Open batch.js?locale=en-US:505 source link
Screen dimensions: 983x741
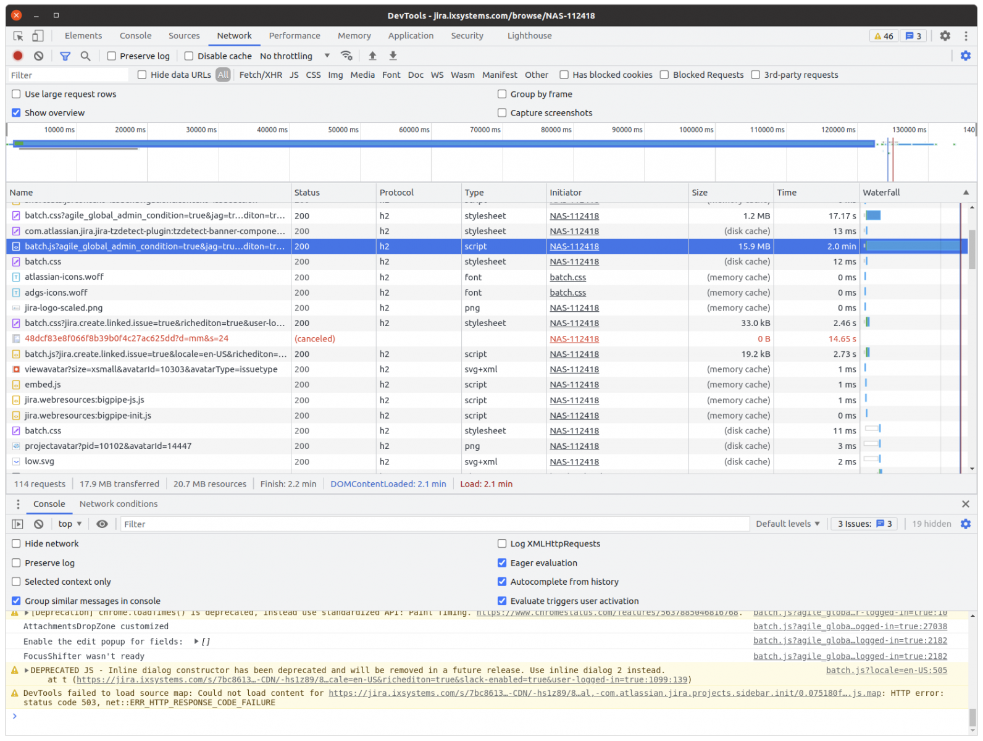887,670
